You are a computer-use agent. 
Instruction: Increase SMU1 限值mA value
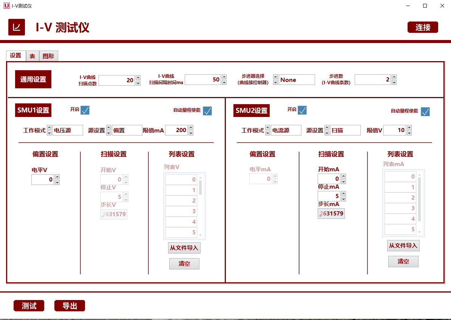click(x=191, y=128)
